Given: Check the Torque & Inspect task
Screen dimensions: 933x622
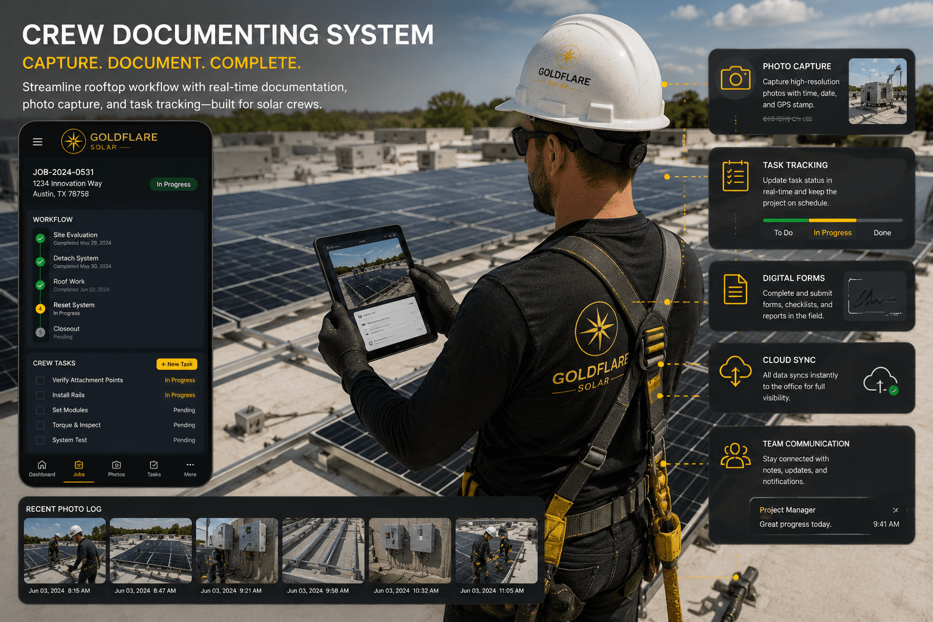Looking at the screenshot, I should (40, 425).
